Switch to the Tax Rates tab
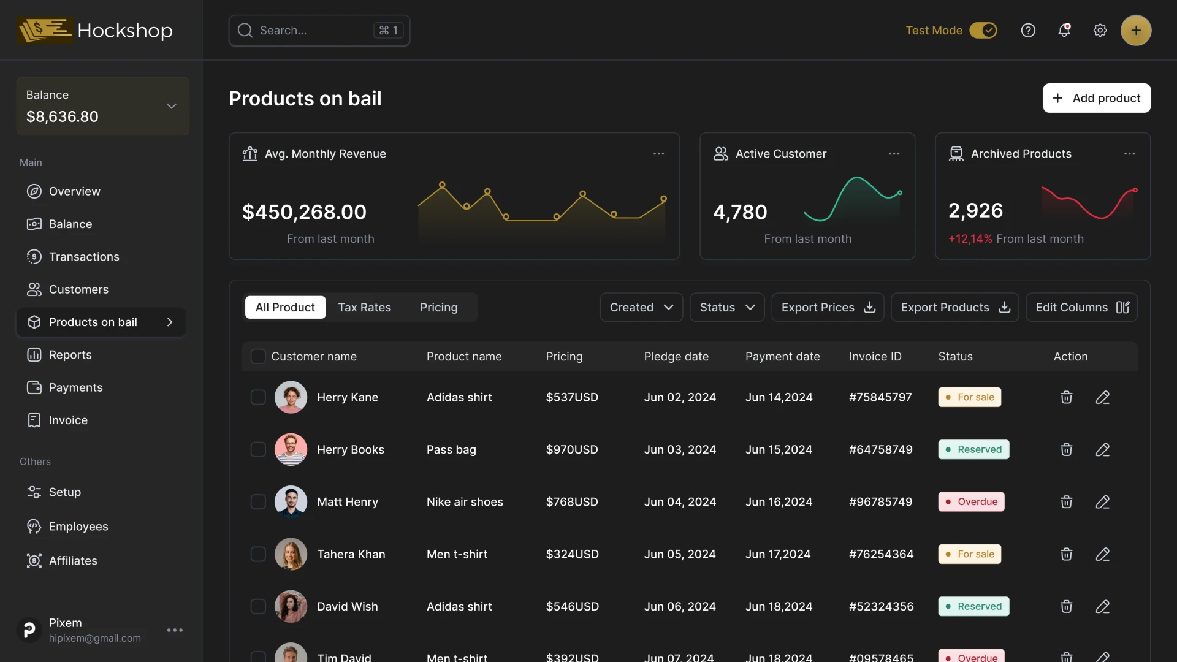 364,307
